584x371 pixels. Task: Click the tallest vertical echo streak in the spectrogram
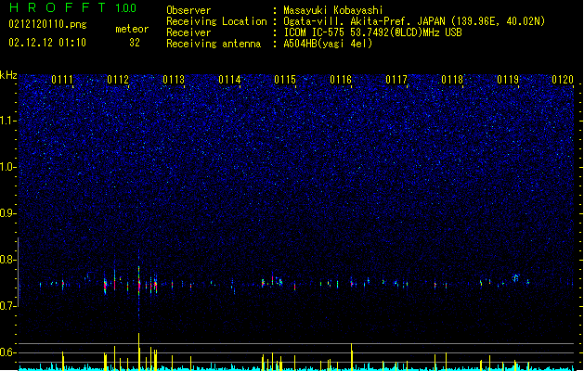(139, 287)
